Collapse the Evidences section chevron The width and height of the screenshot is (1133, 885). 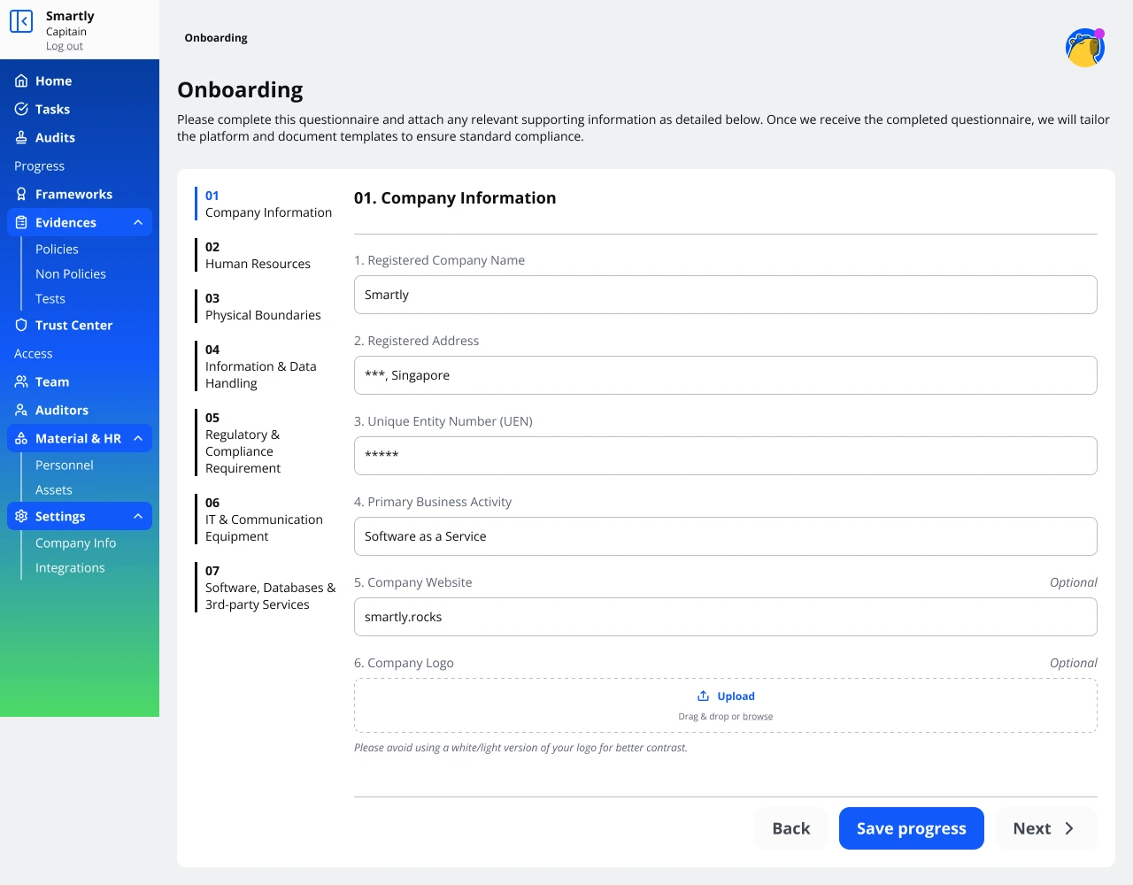pyautogui.click(x=138, y=223)
